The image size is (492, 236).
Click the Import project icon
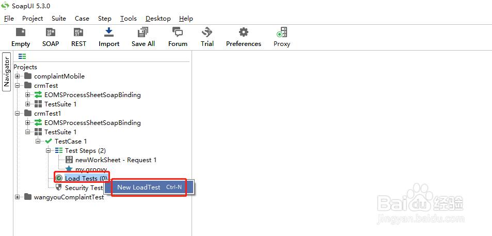pos(109,32)
